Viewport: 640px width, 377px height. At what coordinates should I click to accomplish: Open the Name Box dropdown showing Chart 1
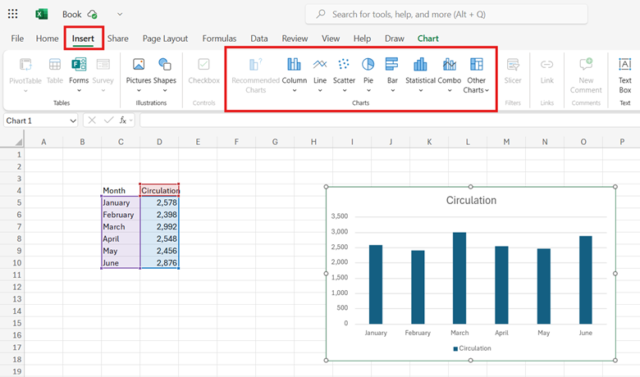pos(73,120)
